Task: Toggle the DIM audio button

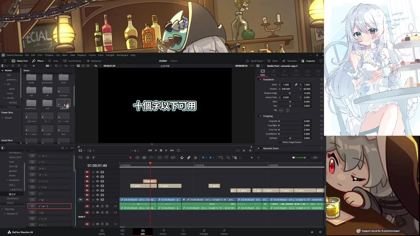Action: (315, 158)
